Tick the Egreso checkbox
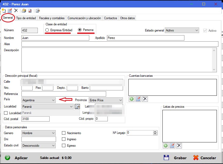The height and width of the screenshot is (164, 223). (64, 145)
